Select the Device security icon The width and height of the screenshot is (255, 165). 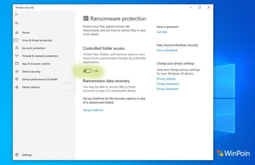coord(17,72)
